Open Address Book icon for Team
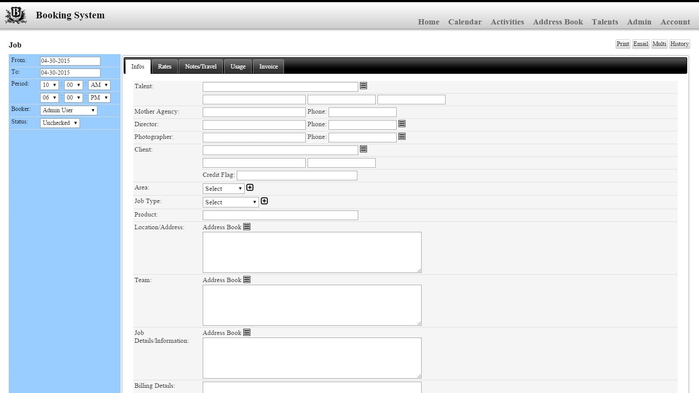 click(247, 279)
